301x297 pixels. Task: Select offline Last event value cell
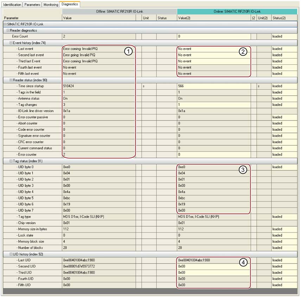[x=99, y=49]
